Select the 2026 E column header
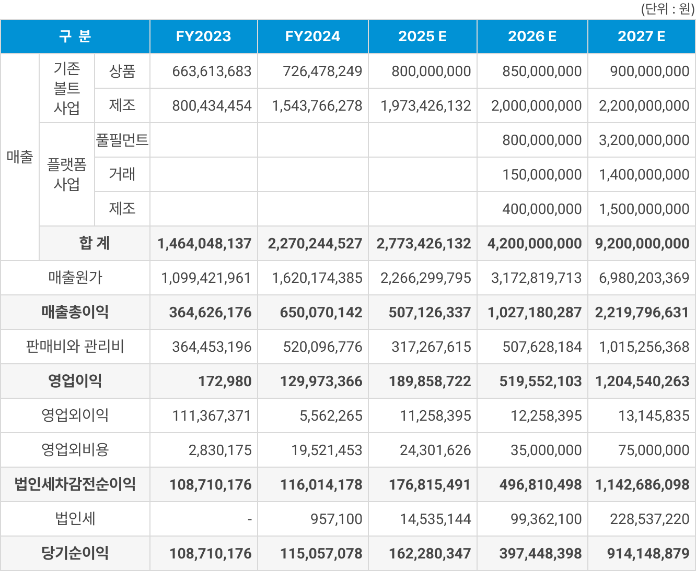This screenshot has height=571, width=696. tap(532, 37)
